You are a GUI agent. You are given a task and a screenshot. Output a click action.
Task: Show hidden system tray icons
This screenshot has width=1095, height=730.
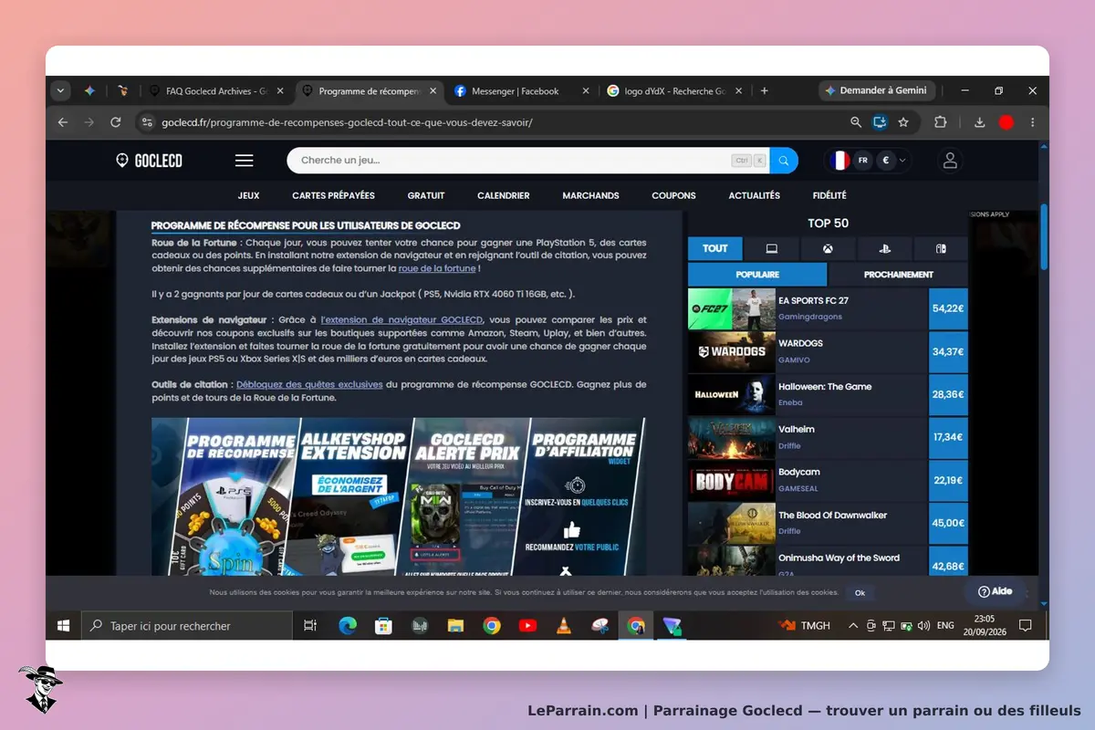[x=853, y=626]
